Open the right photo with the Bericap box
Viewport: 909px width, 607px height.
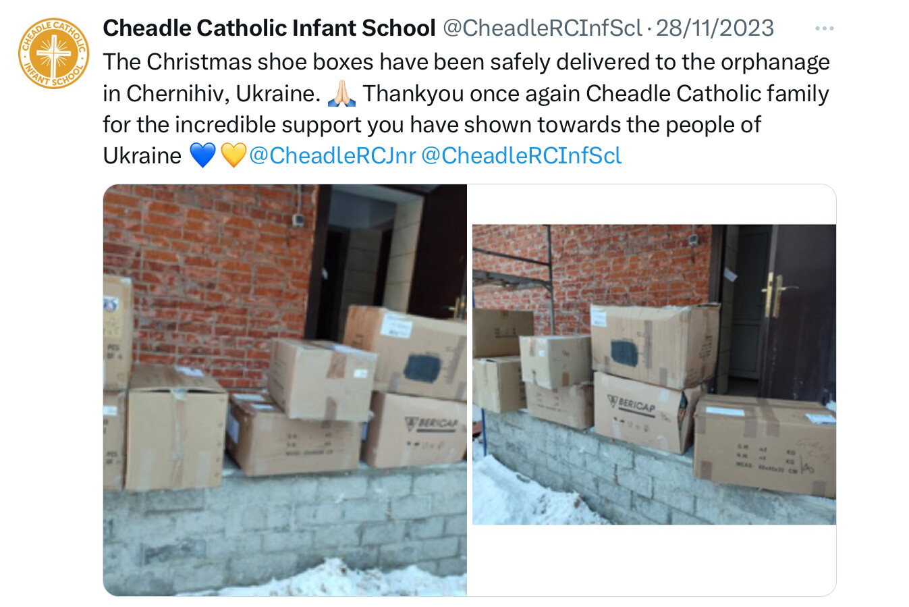(654, 375)
